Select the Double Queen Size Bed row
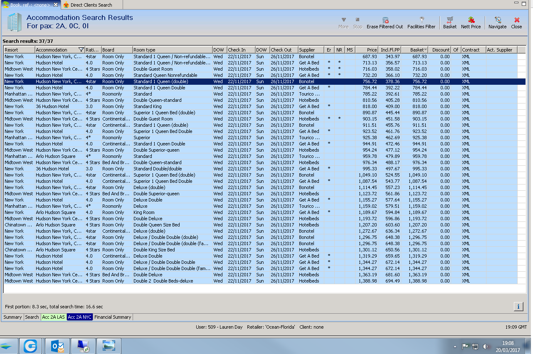Viewport: 533px width, 354px height. pos(264,225)
